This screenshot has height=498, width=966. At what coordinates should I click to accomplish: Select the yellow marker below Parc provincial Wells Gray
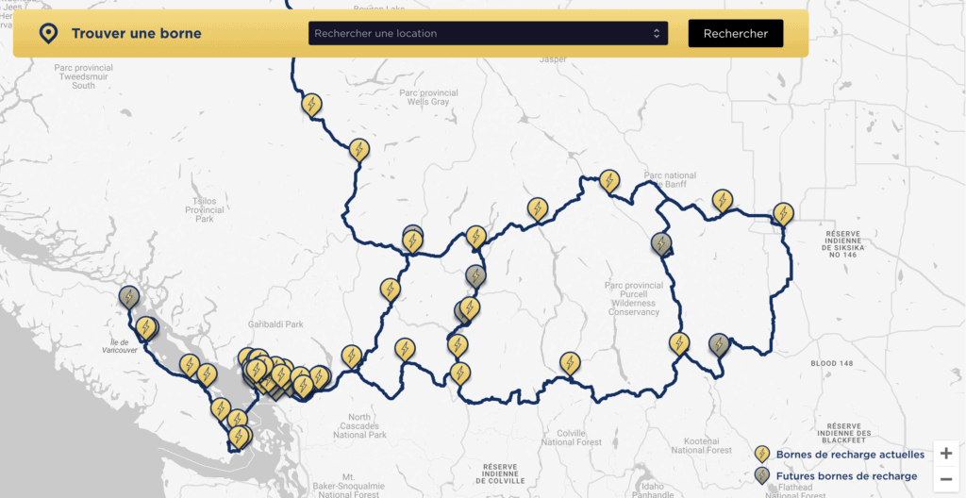(358, 149)
